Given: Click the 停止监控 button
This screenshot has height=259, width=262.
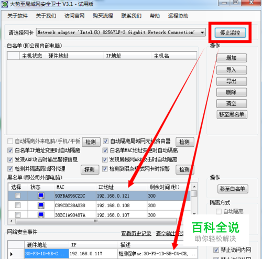Looking at the screenshot, I should 230,33.
